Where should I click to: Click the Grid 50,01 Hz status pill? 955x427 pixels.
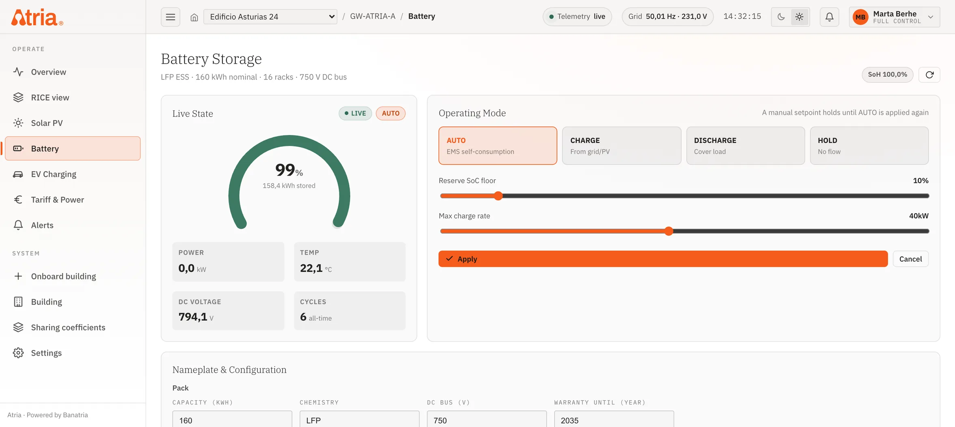[668, 17]
